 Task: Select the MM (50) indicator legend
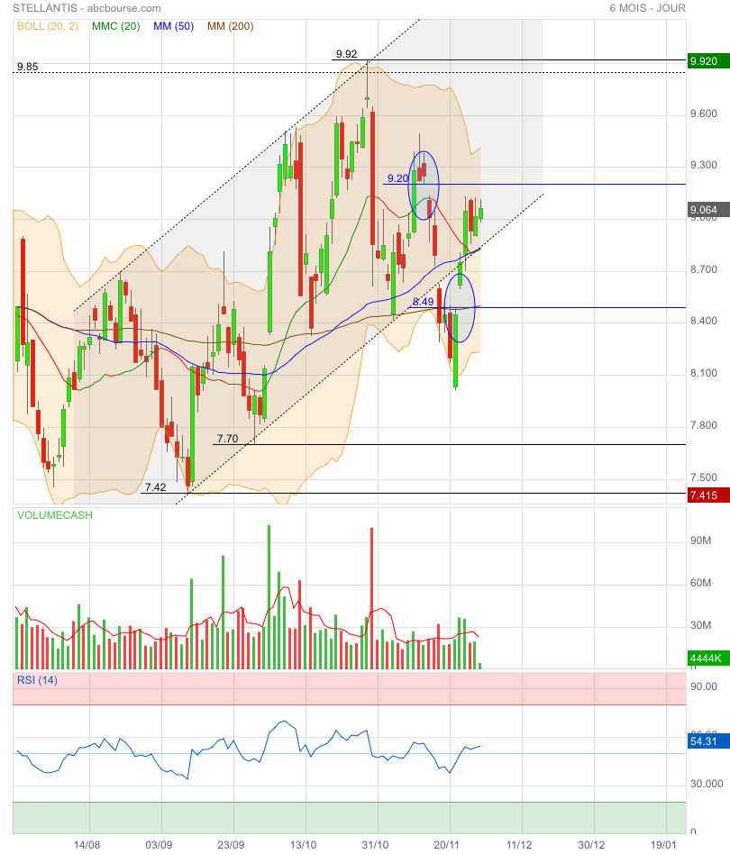pyautogui.click(x=173, y=26)
